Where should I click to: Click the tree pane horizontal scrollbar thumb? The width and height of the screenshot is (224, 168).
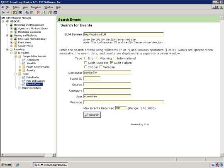pos(24,155)
